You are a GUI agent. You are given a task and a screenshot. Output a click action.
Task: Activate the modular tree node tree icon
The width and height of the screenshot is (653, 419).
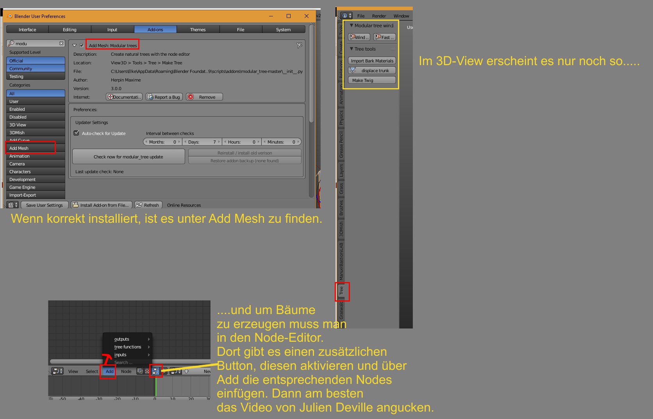[x=155, y=371]
